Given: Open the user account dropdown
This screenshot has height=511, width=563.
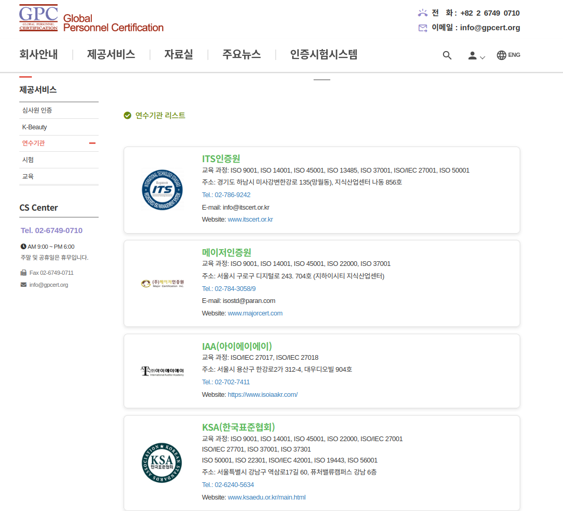Looking at the screenshot, I should pyautogui.click(x=476, y=56).
